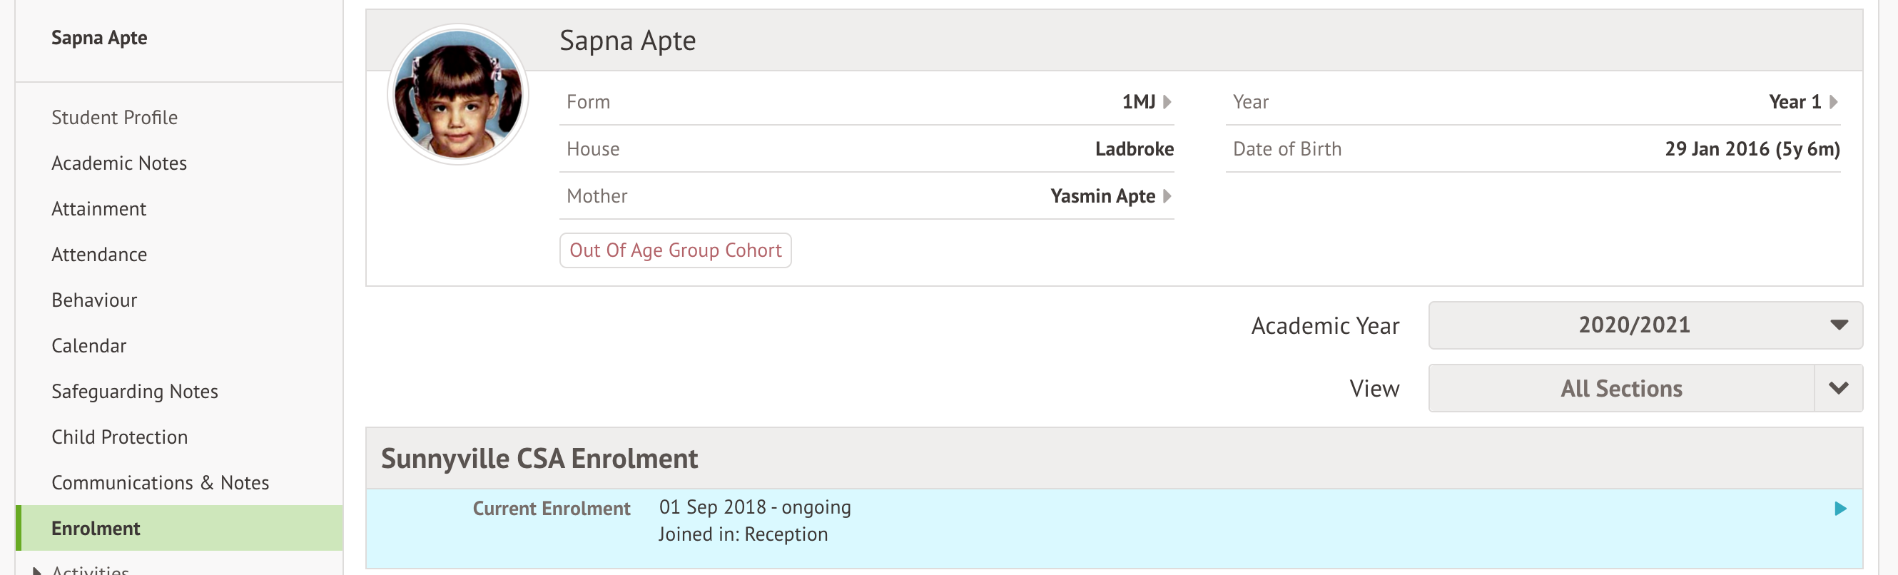Go to Academic Notes section
The width and height of the screenshot is (1898, 575).
click(x=118, y=163)
